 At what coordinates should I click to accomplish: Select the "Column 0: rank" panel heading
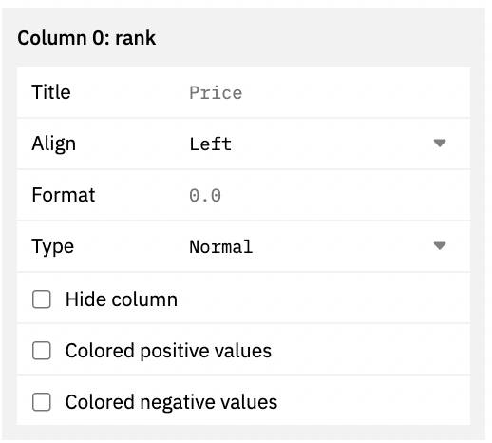click(86, 38)
